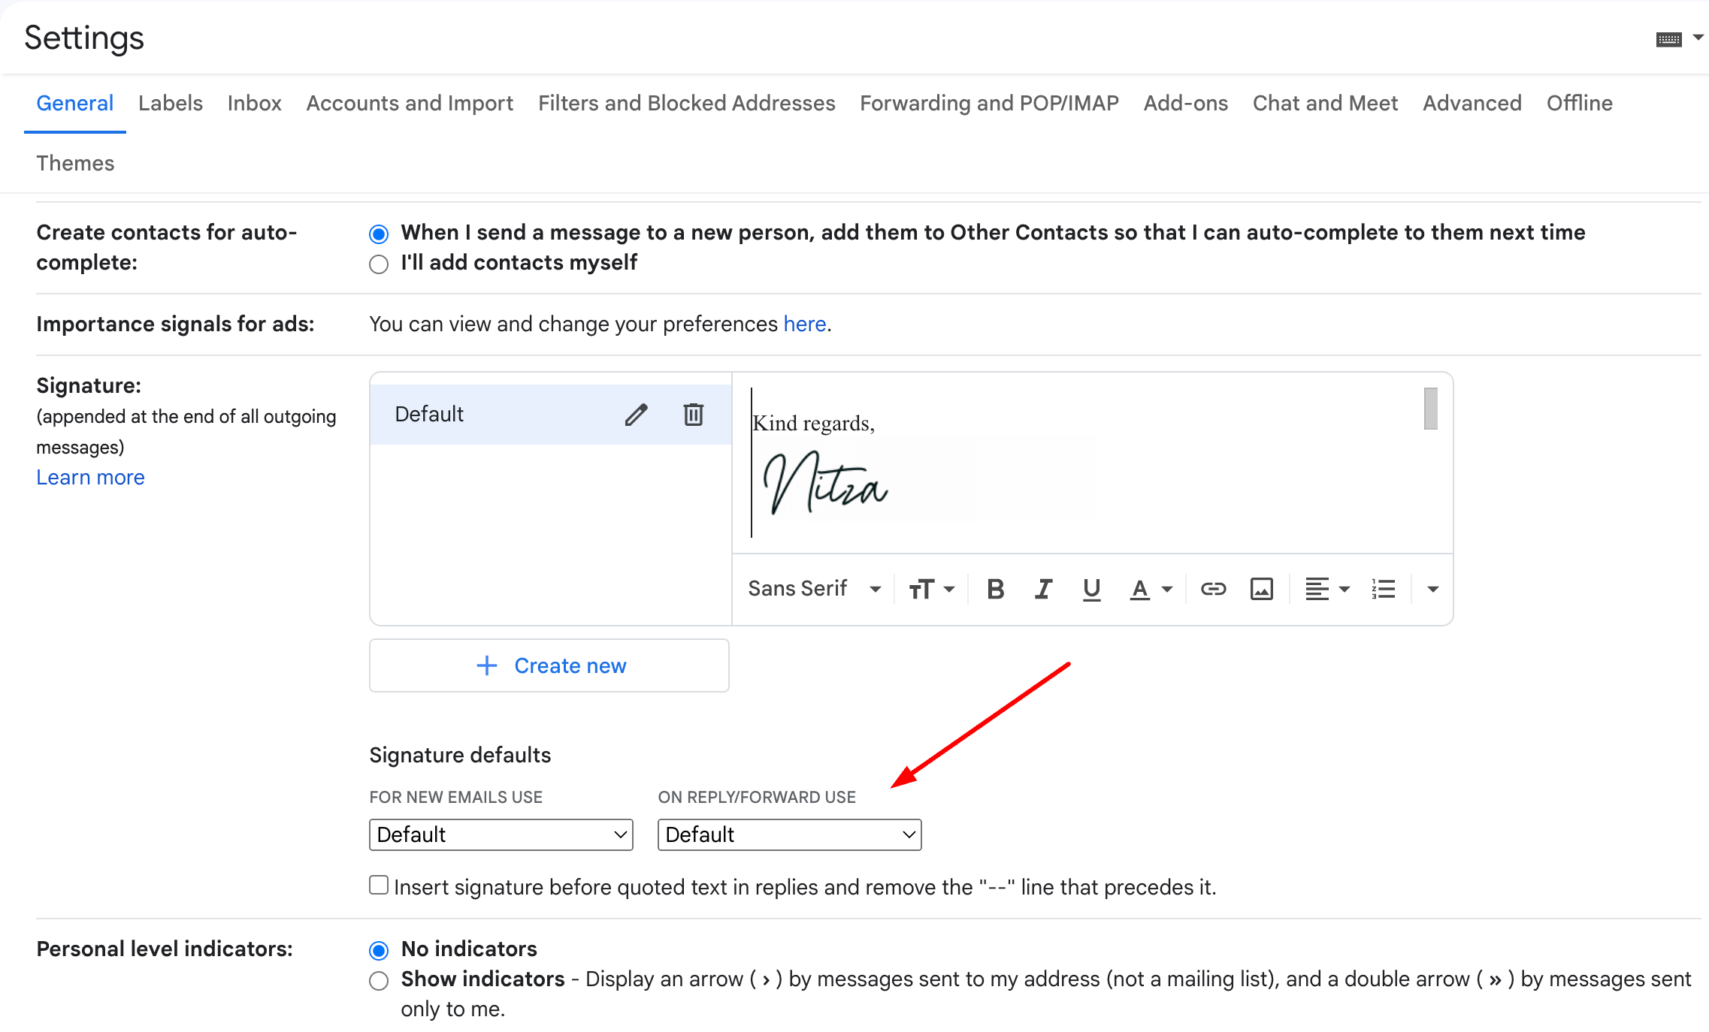
Task: Edit the Default signature with the pencil icon
Action: pyautogui.click(x=636, y=414)
